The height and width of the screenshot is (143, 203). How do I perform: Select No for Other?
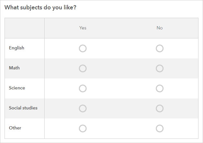coord(160,128)
